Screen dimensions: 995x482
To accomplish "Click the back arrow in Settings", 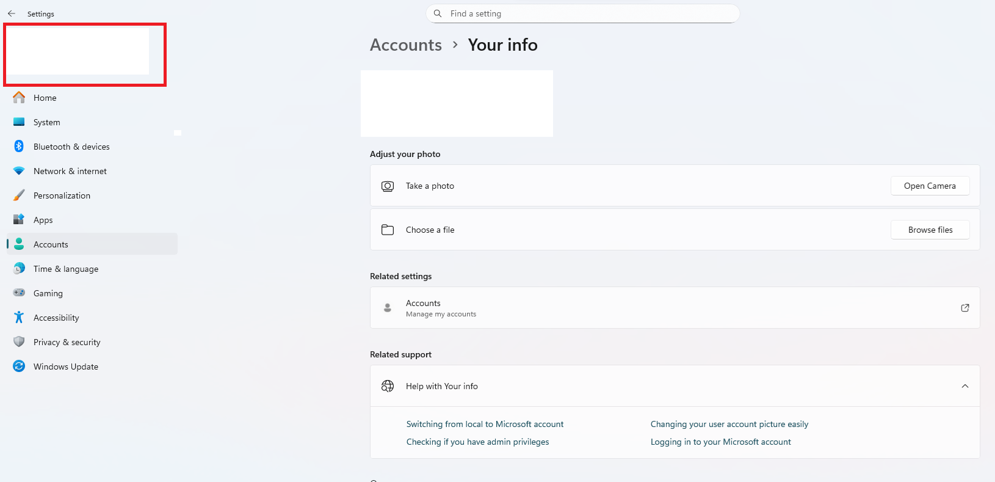I will (12, 13).
